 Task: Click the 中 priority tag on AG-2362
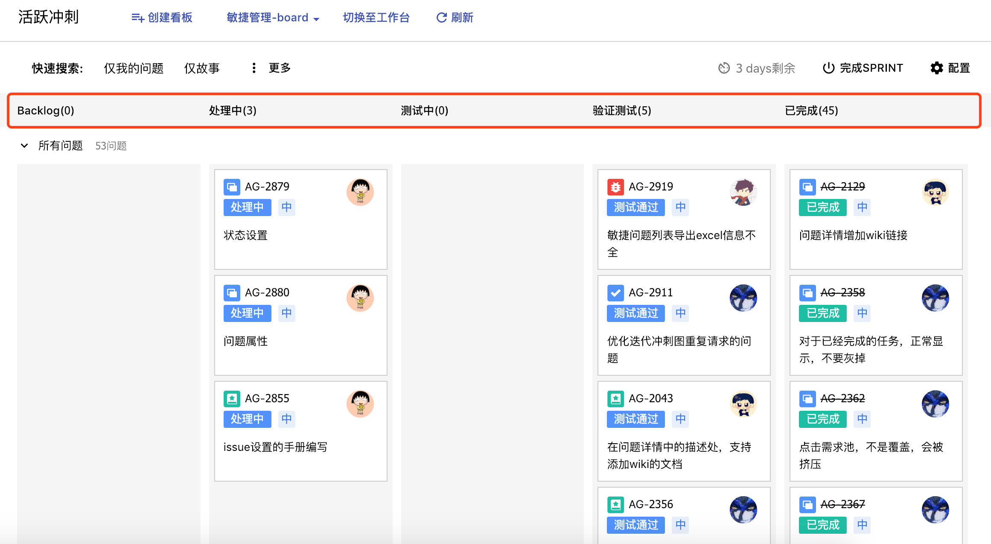coord(863,419)
